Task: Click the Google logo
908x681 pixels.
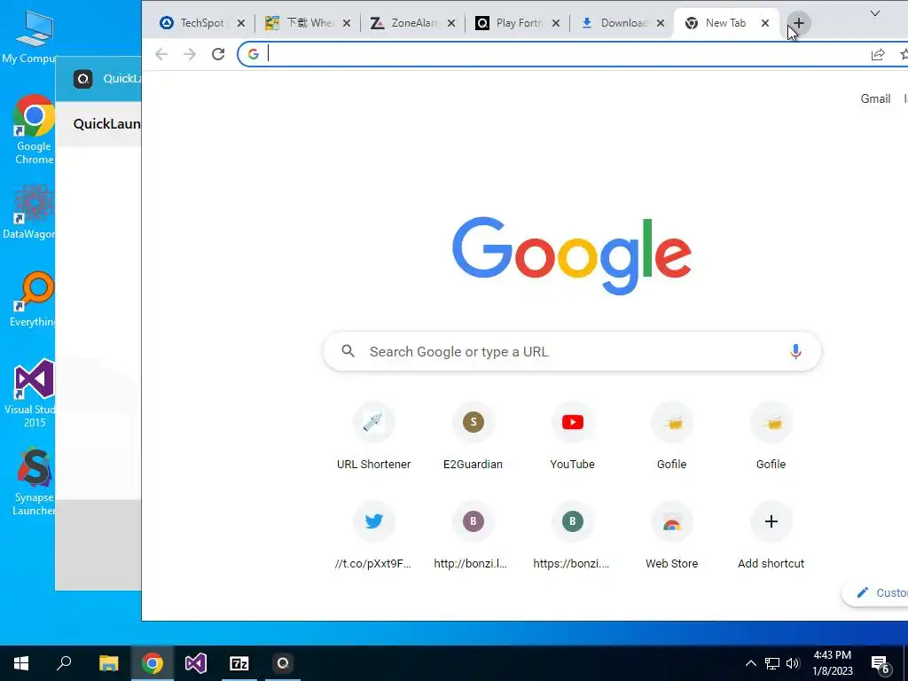Action: (572, 254)
